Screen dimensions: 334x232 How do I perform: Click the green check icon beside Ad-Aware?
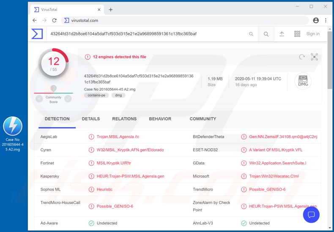click(x=91, y=223)
